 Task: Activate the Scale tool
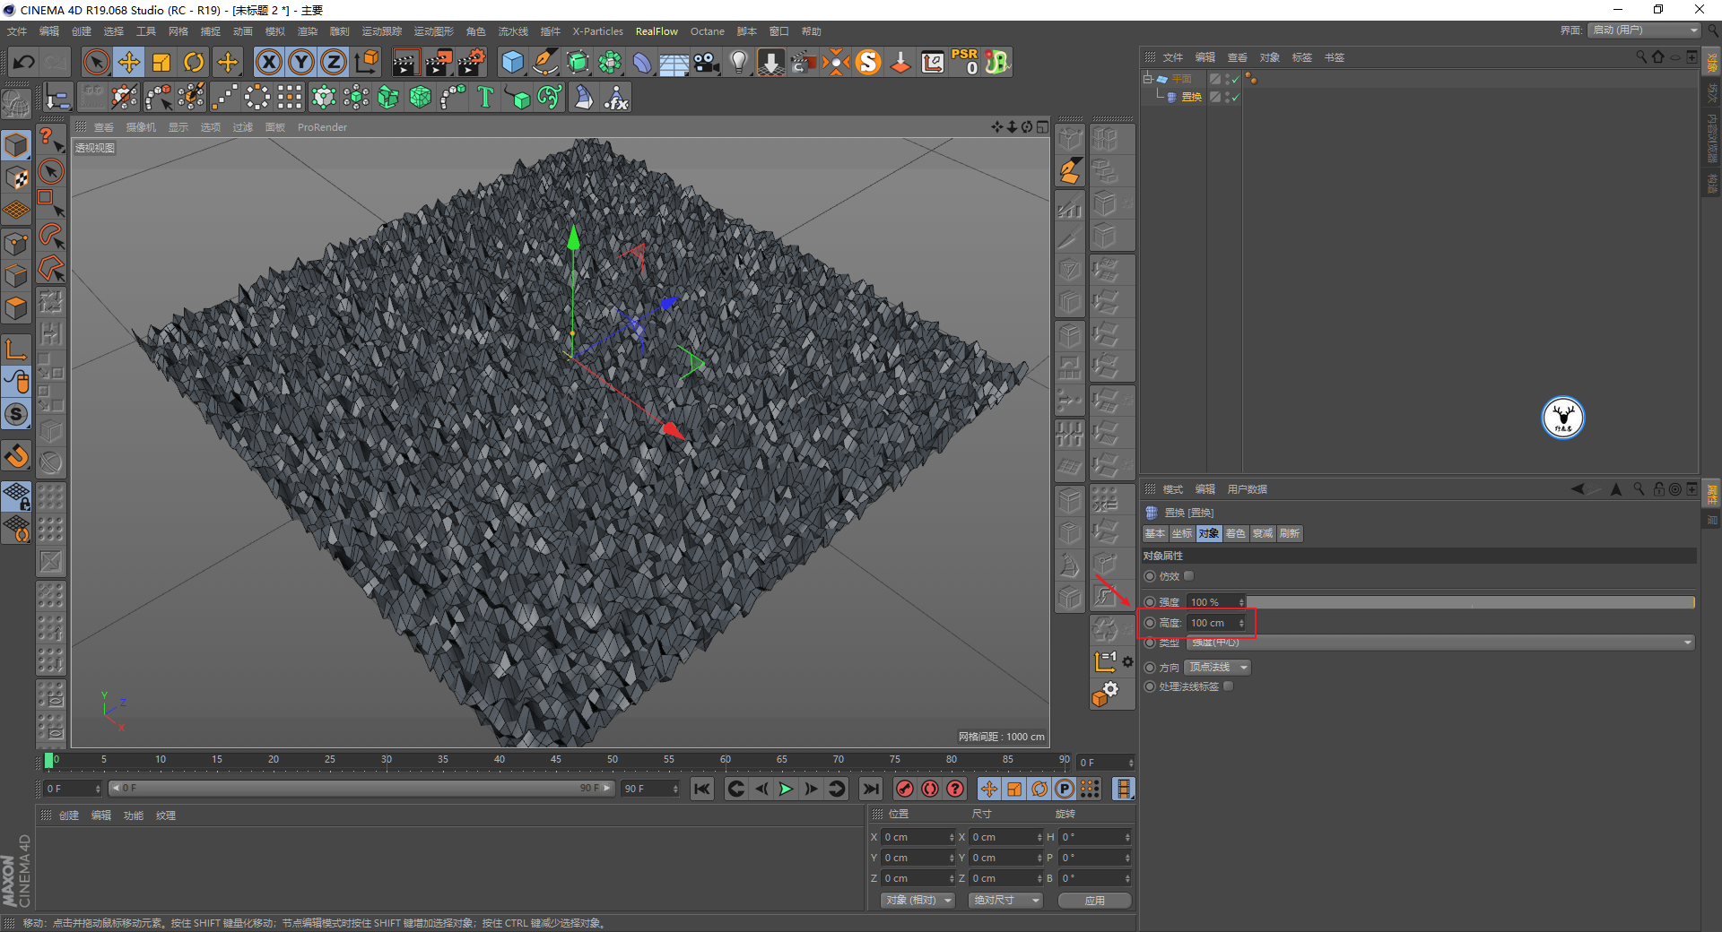(161, 62)
